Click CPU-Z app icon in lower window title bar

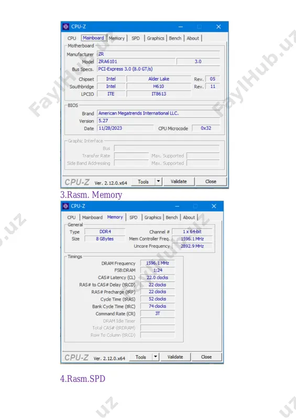65,206
